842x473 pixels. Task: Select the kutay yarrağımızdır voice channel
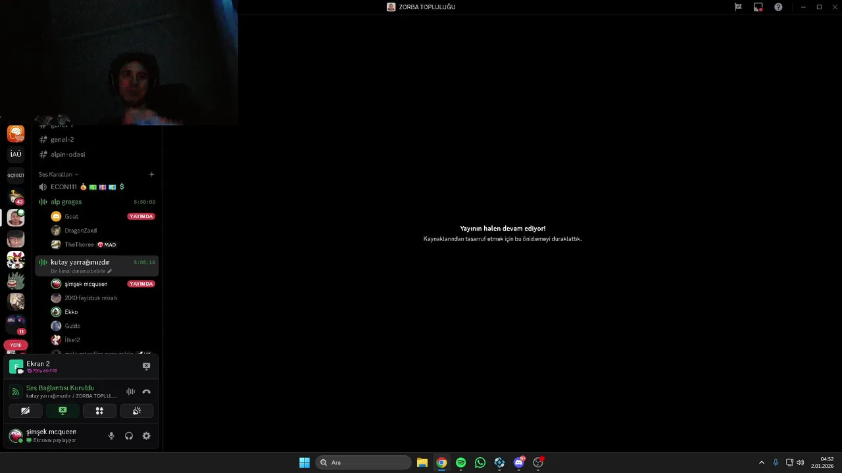(97, 265)
